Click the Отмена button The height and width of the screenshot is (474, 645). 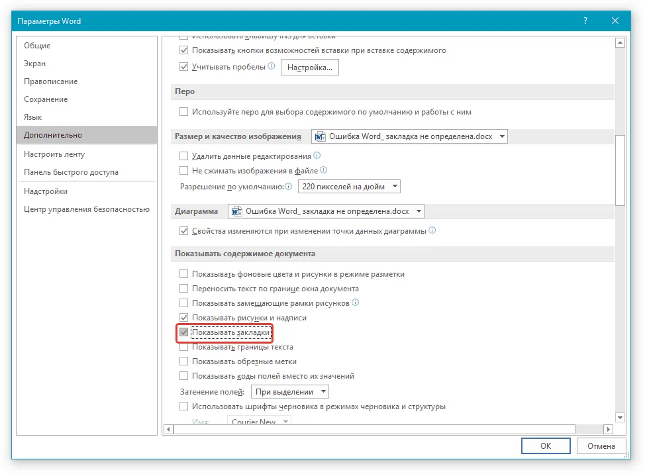click(x=601, y=446)
